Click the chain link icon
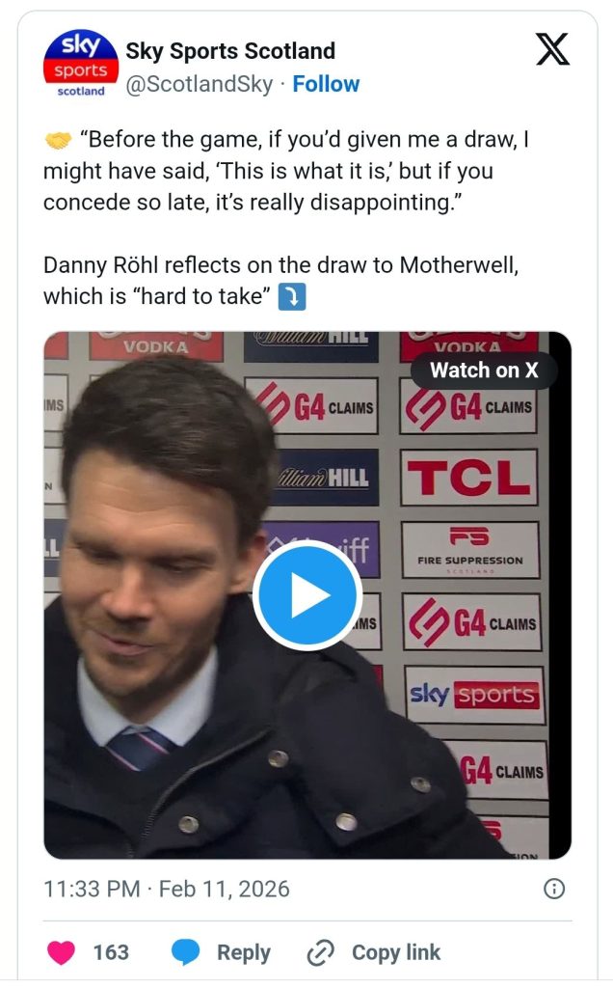 point(320,953)
